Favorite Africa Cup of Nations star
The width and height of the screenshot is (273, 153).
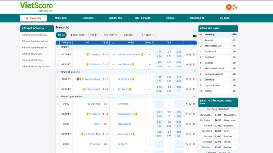tap(58, 97)
